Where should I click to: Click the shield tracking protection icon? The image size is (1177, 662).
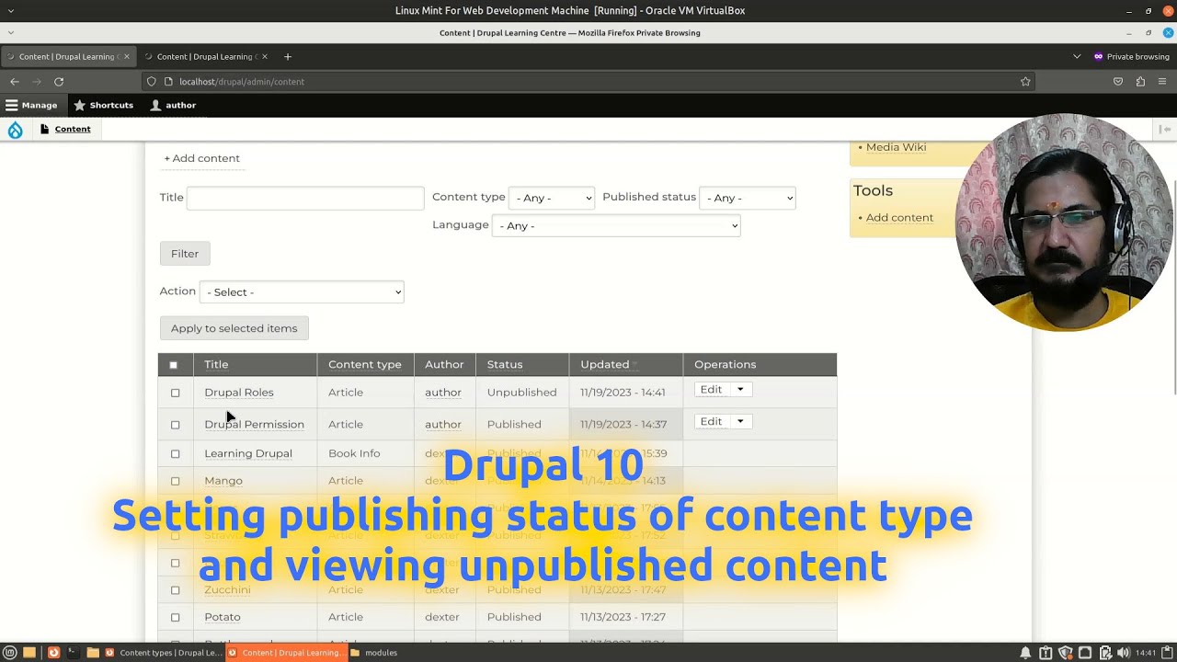point(152,82)
